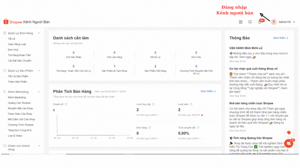
Task: Open Tất Cả Sản Phẩm menu item
Action: click(x=18, y=76)
